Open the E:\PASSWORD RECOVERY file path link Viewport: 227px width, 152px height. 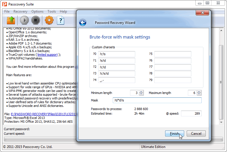coord(44,114)
